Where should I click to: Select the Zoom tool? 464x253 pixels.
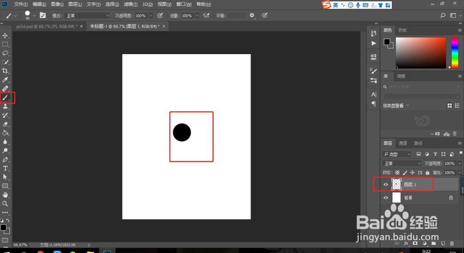(x=5, y=204)
